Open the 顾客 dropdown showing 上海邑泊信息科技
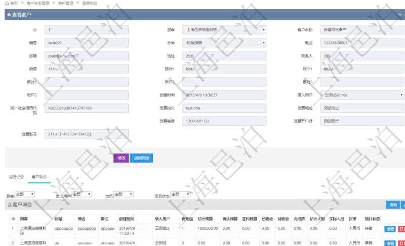Image resolution: width=405 pixels, height=246 pixels. 224,30
